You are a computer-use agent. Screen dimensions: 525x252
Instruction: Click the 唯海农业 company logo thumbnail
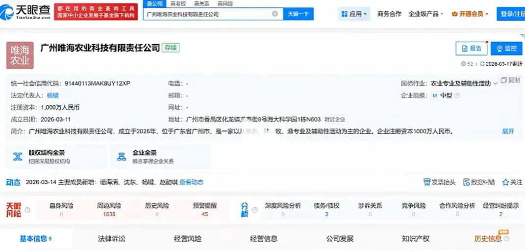click(20, 55)
